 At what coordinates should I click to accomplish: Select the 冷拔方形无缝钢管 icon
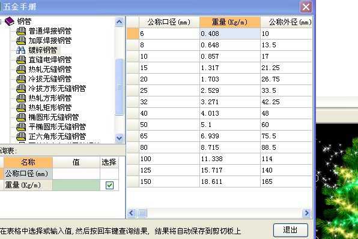coord(21,88)
